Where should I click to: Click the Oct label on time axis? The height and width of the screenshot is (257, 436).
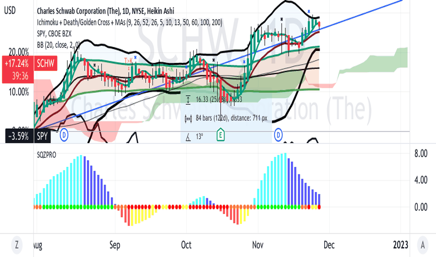click(x=186, y=245)
